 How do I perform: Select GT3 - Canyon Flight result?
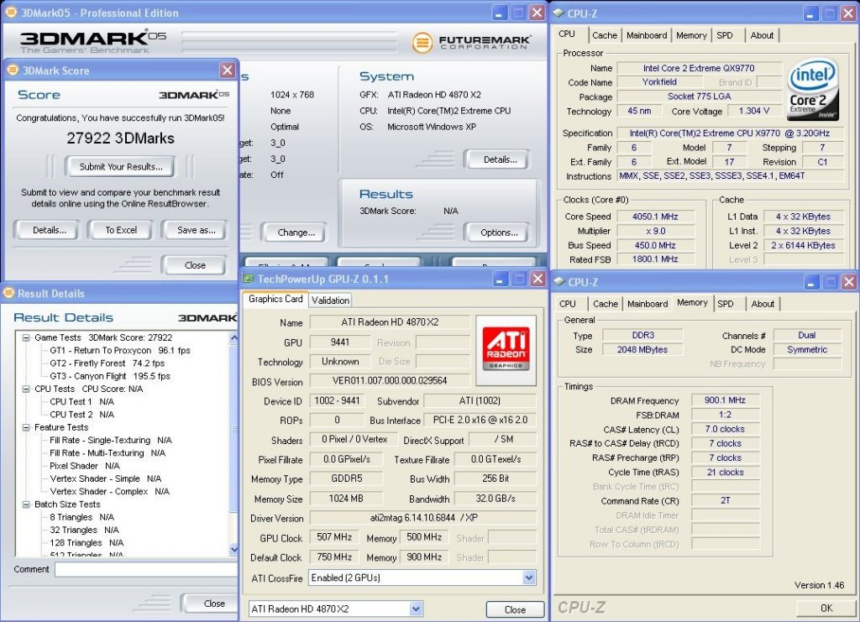pyautogui.click(x=110, y=376)
